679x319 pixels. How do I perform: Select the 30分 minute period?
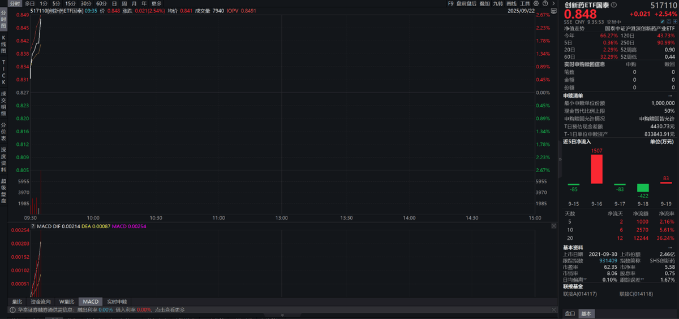pyautogui.click(x=85, y=3)
